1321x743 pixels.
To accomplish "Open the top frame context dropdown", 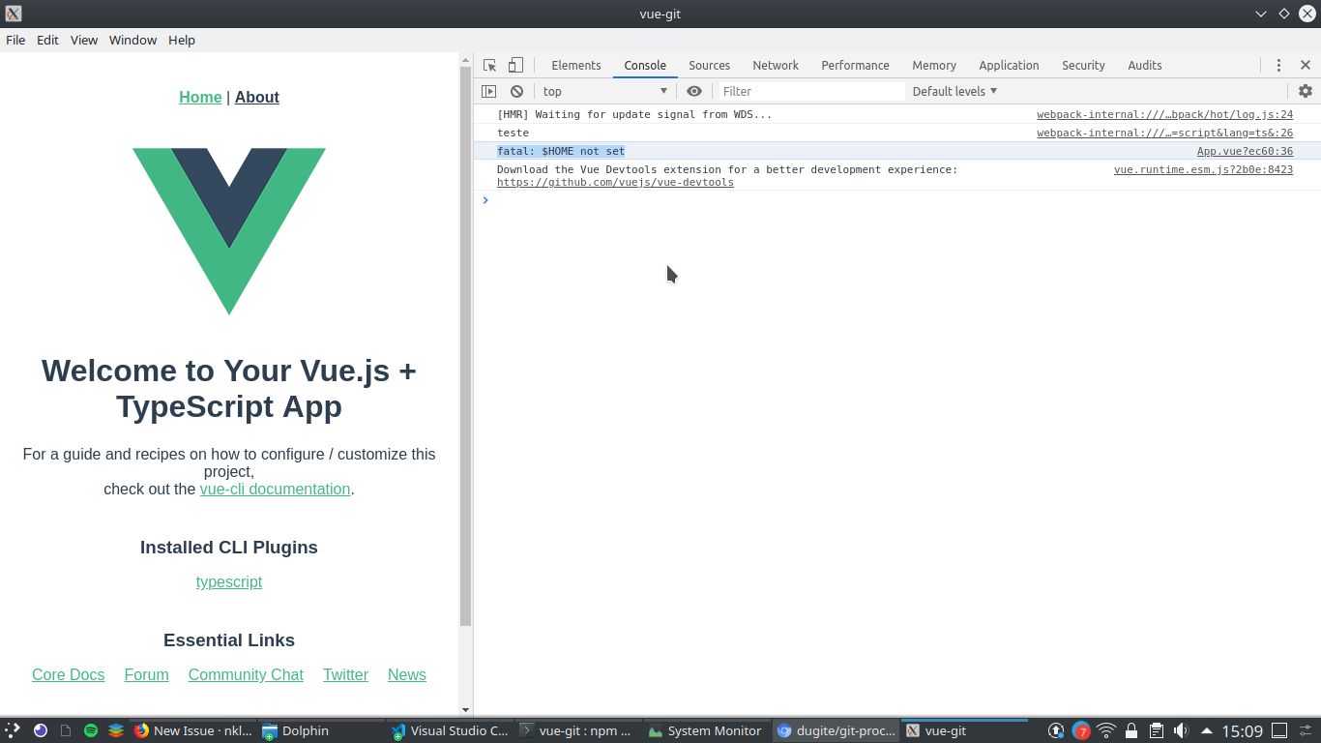I will (604, 90).
